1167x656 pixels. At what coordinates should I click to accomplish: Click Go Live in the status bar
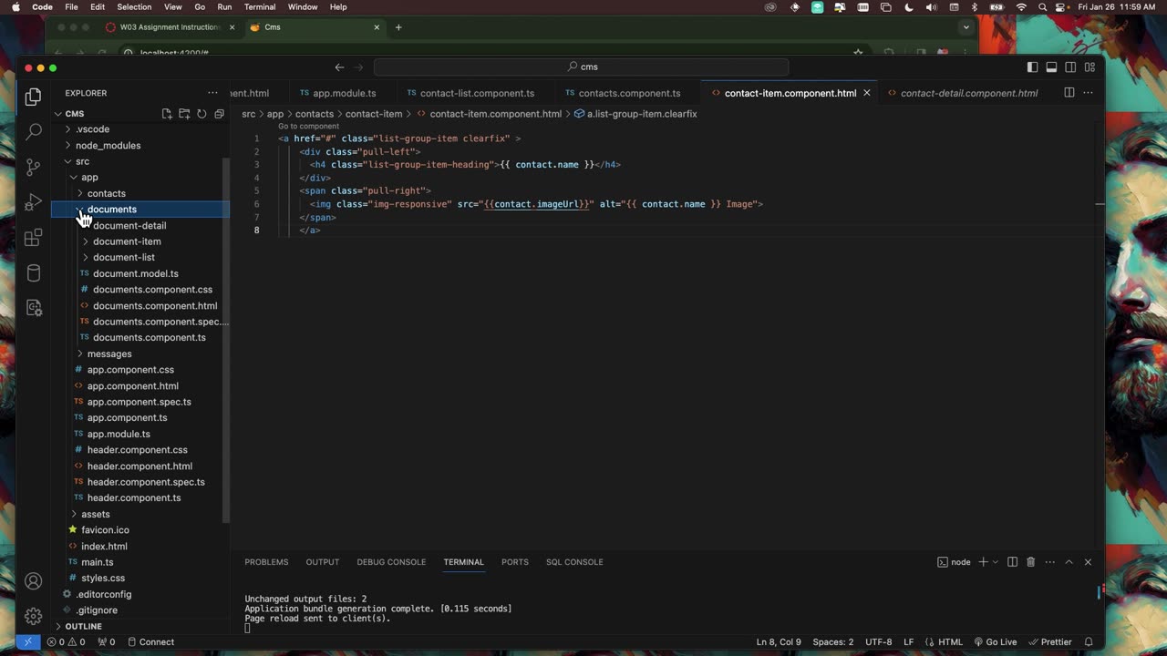(996, 641)
